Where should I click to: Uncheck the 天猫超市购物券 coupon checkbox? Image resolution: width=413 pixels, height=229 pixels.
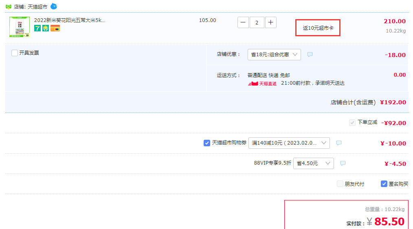click(207, 143)
